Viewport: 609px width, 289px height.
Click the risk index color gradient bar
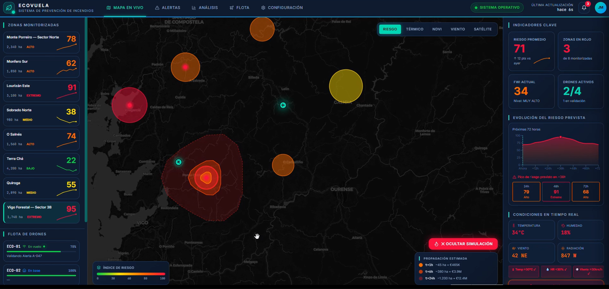131,274
